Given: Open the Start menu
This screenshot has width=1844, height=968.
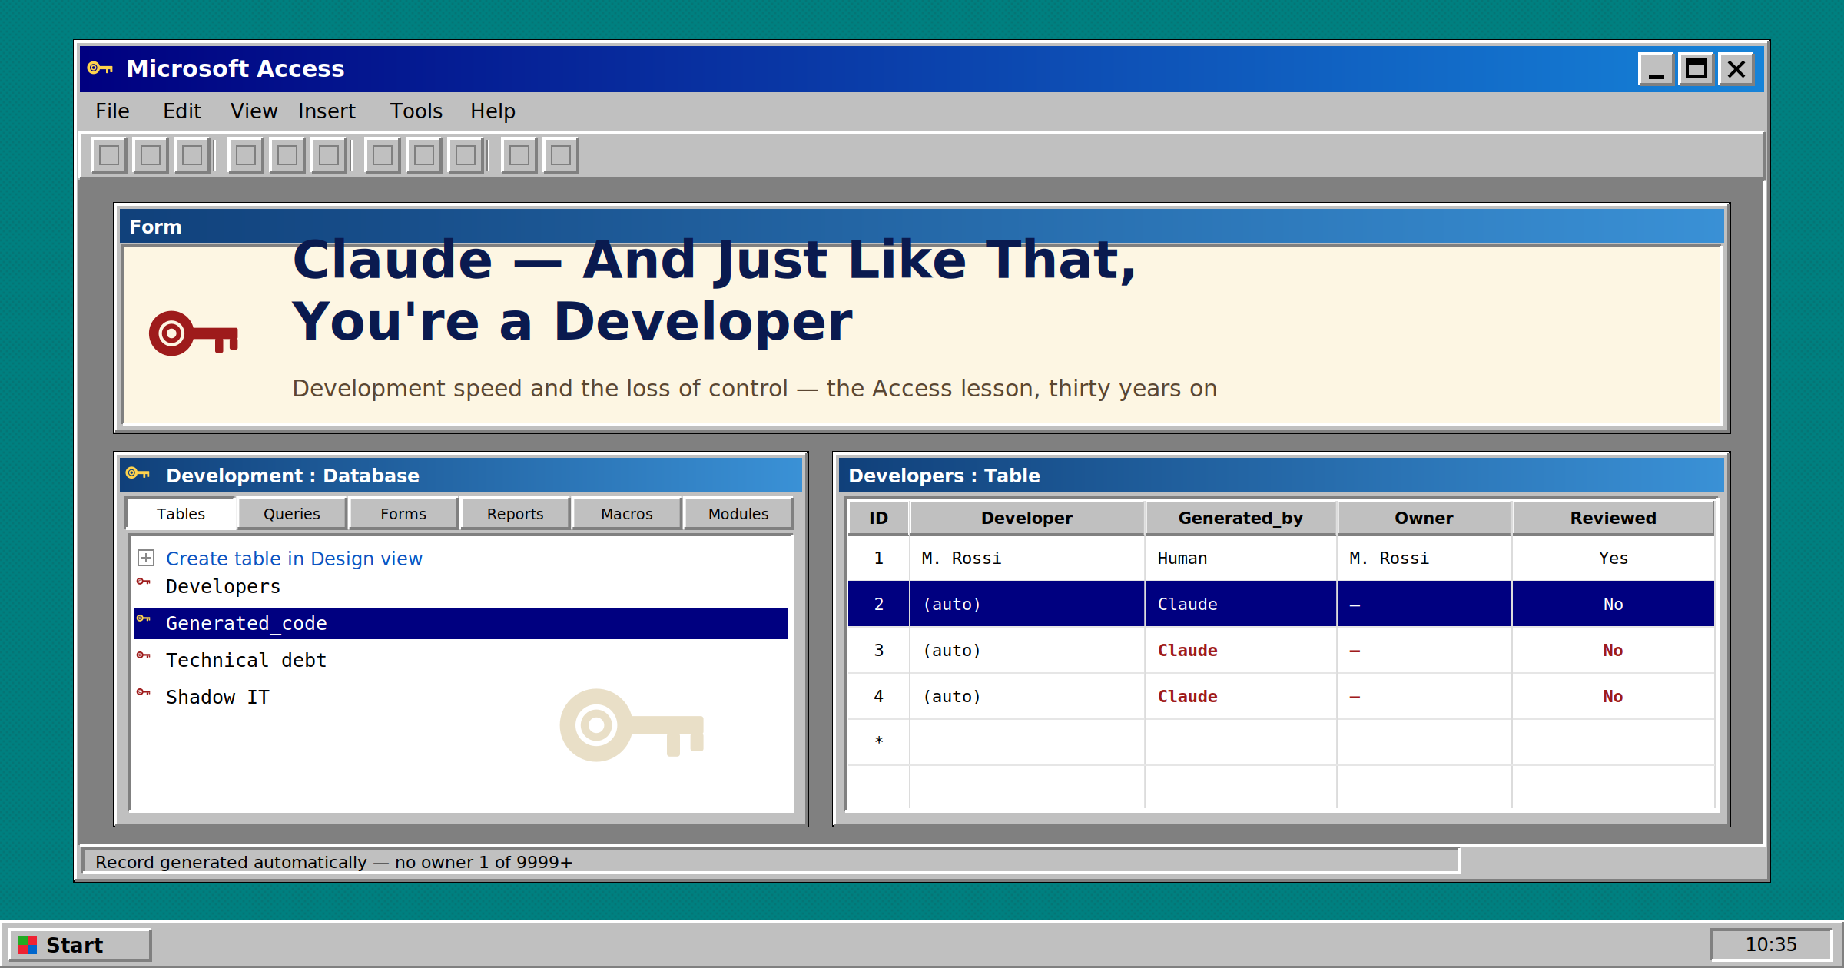Looking at the screenshot, I should point(80,945).
